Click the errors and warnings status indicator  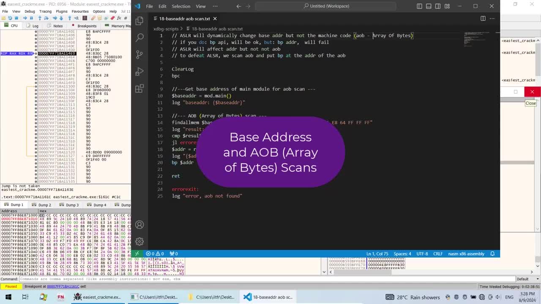(x=155, y=254)
